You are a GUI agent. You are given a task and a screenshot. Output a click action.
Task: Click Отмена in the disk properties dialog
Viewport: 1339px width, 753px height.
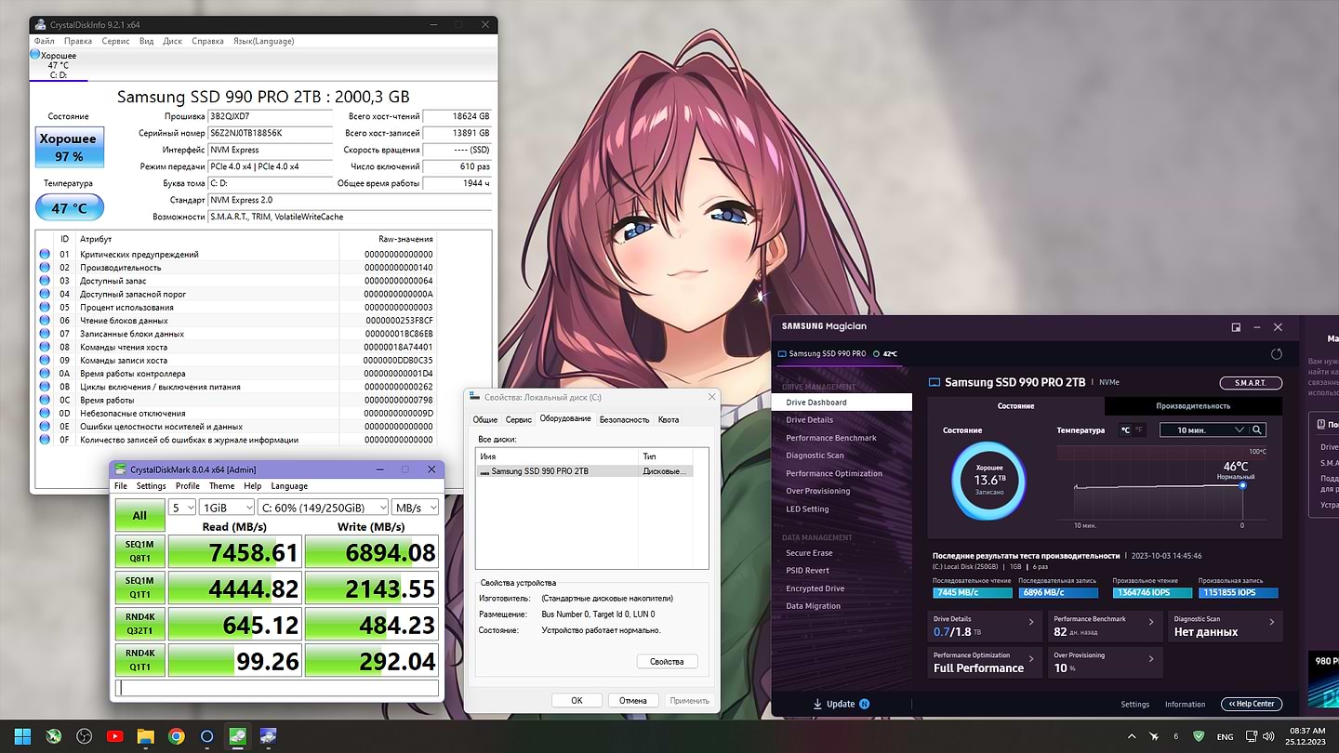tap(633, 700)
